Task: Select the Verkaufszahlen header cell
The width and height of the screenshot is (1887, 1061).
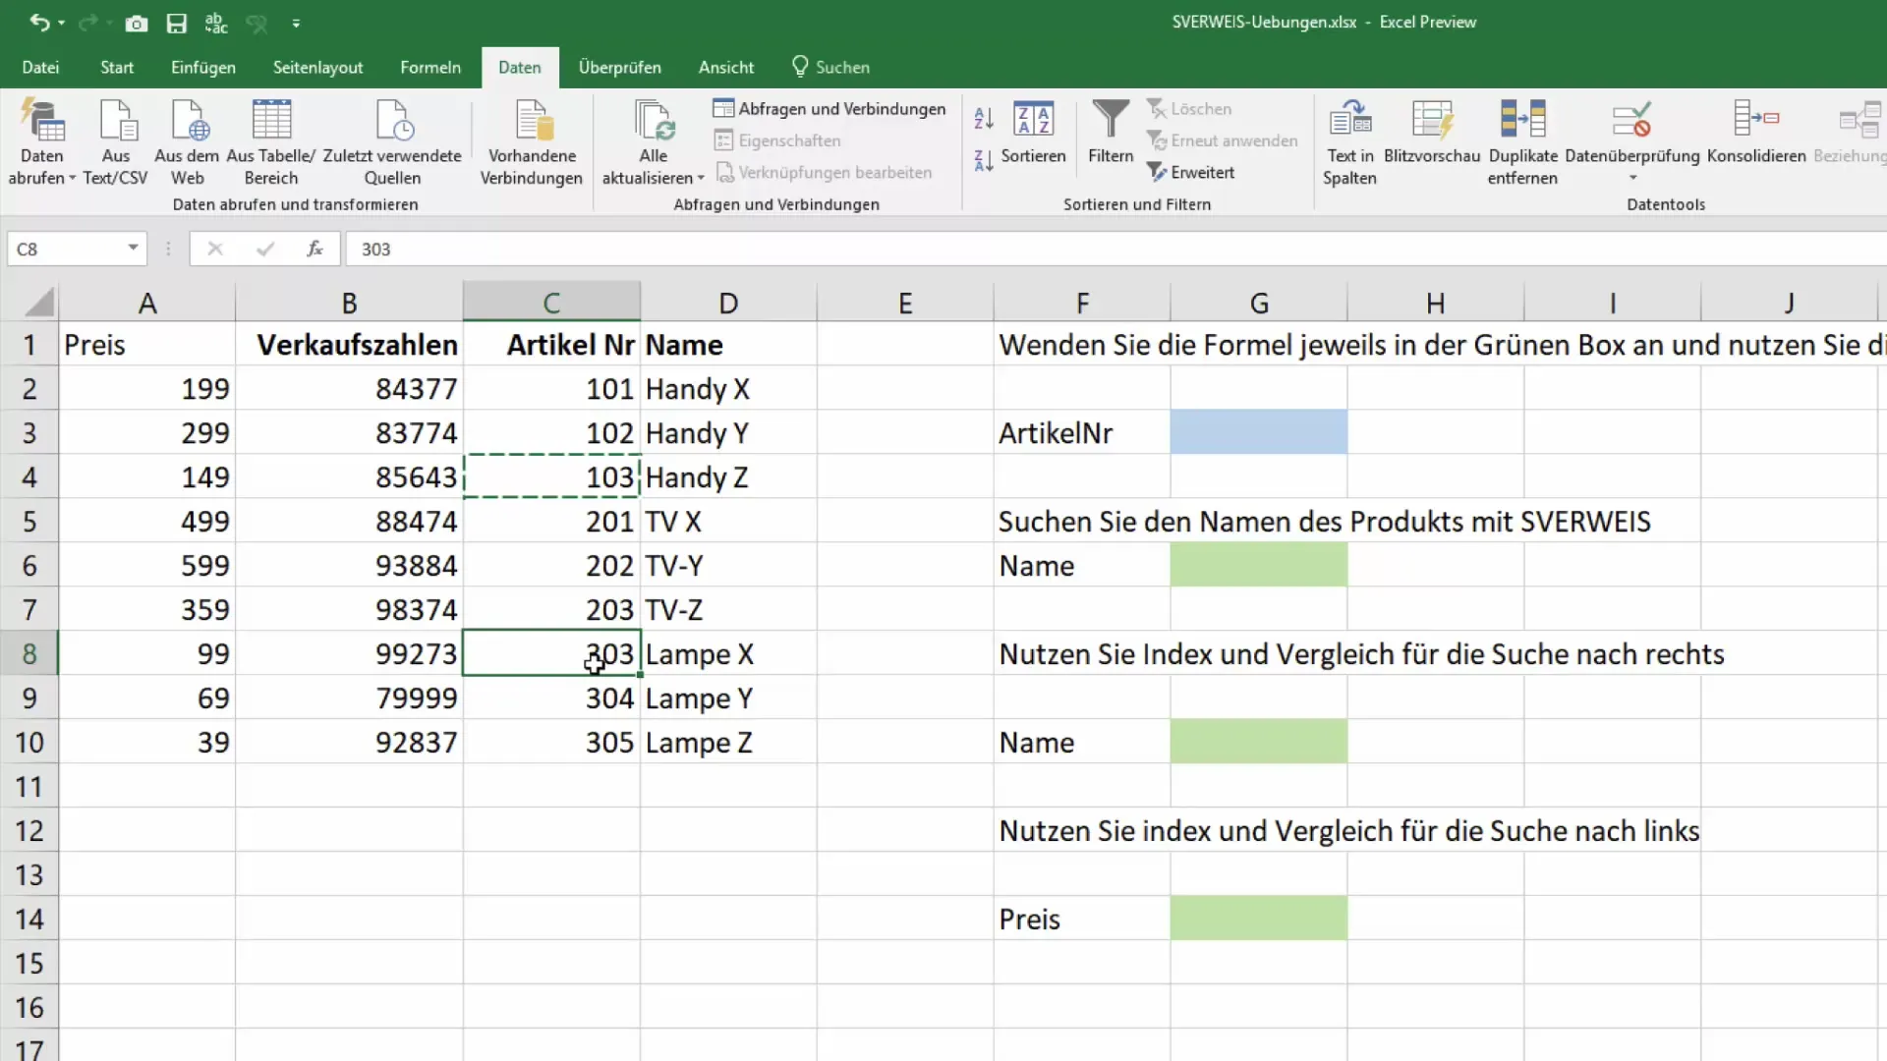Action: pyautogui.click(x=349, y=344)
